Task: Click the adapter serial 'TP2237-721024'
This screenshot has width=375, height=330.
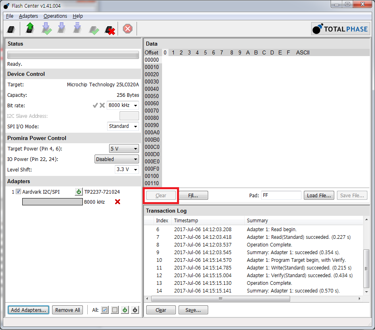Action: [x=102, y=192]
